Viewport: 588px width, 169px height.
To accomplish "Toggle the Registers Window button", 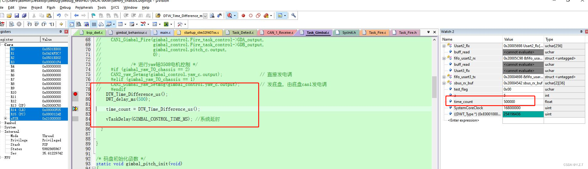I will point(94,24).
